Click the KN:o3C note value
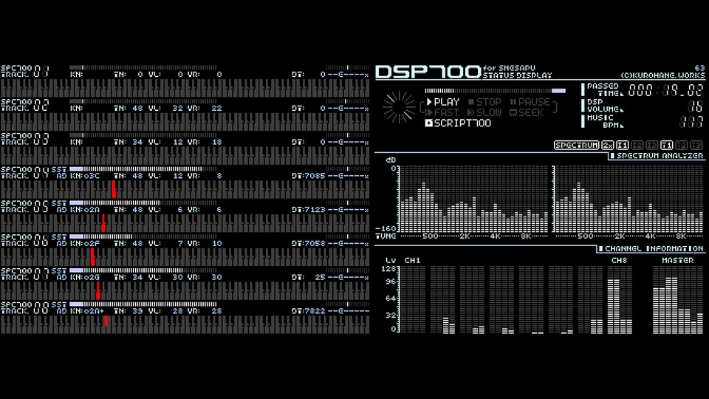709x399 pixels. click(85, 176)
